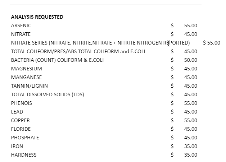The image size is (226, 162).
Task: Click the NITRATE entry text
Action: (21, 34)
